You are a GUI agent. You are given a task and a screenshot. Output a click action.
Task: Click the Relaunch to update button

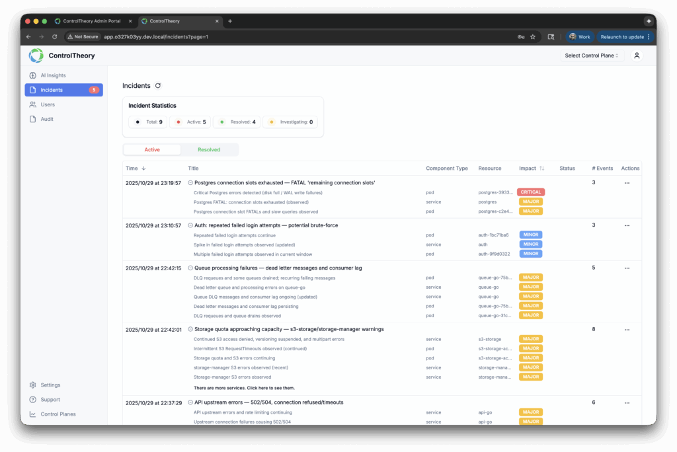click(x=622, y=37)
